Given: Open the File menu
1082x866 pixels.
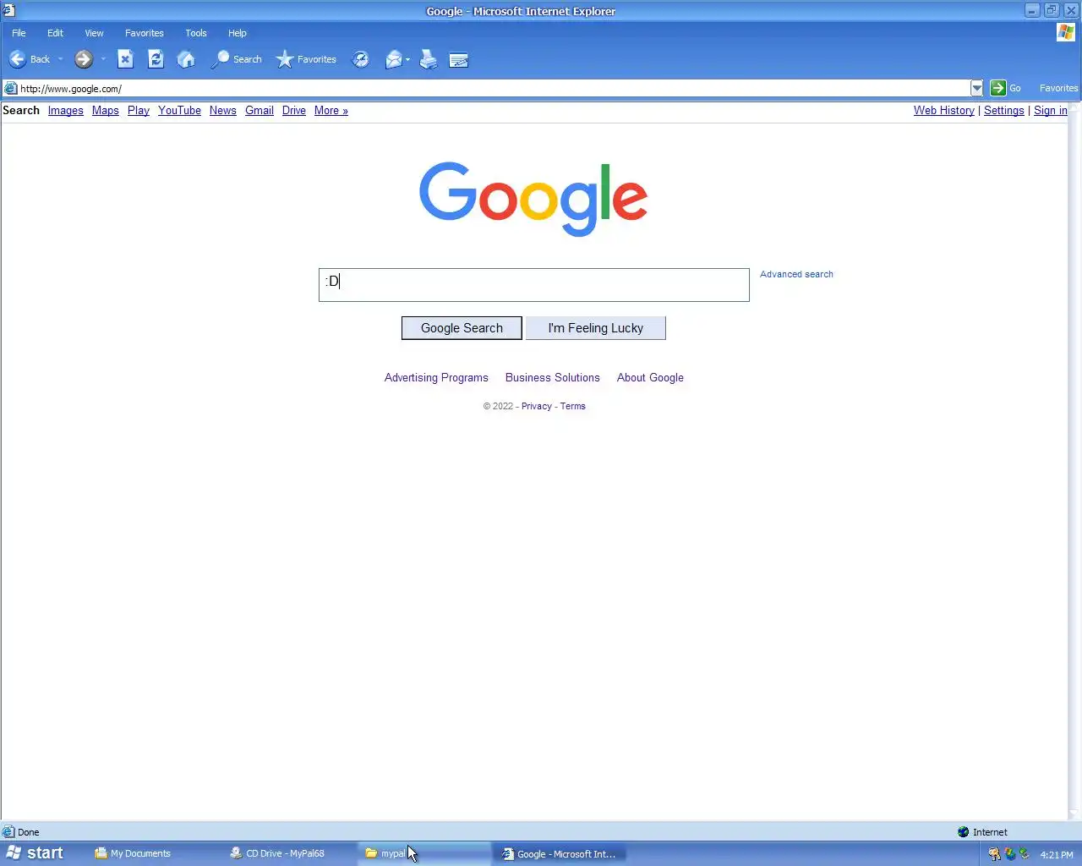Looking at the screenshot, I should 19,33.
